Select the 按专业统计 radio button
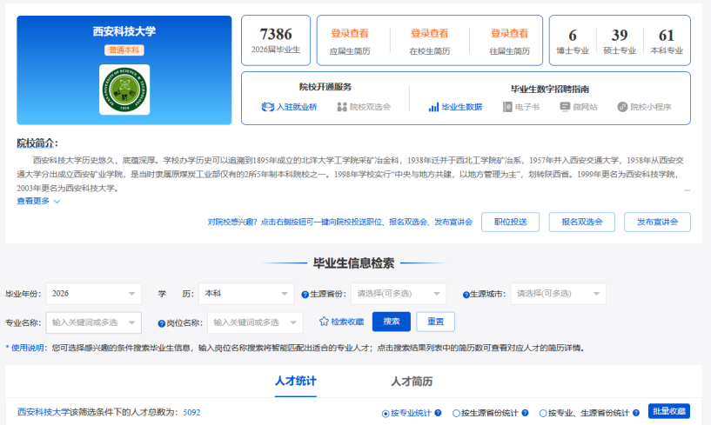The image size is (711, 425). point(386,413)
